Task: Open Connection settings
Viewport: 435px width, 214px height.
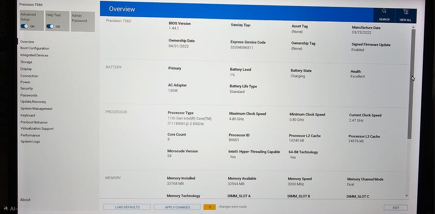Action: pyautogui.click(x=29, y=76)
